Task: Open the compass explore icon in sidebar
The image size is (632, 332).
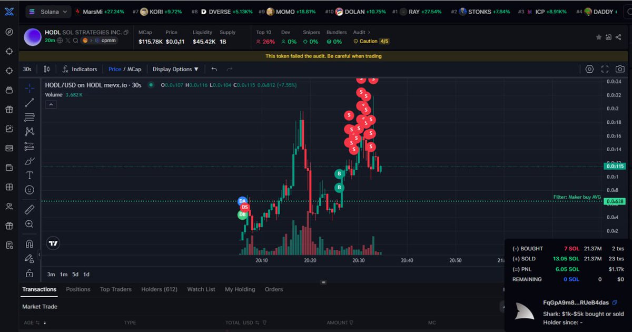Action: (x=9, y=32)
